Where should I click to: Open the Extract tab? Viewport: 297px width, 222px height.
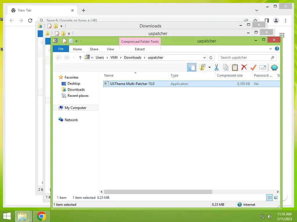point(140,49)
